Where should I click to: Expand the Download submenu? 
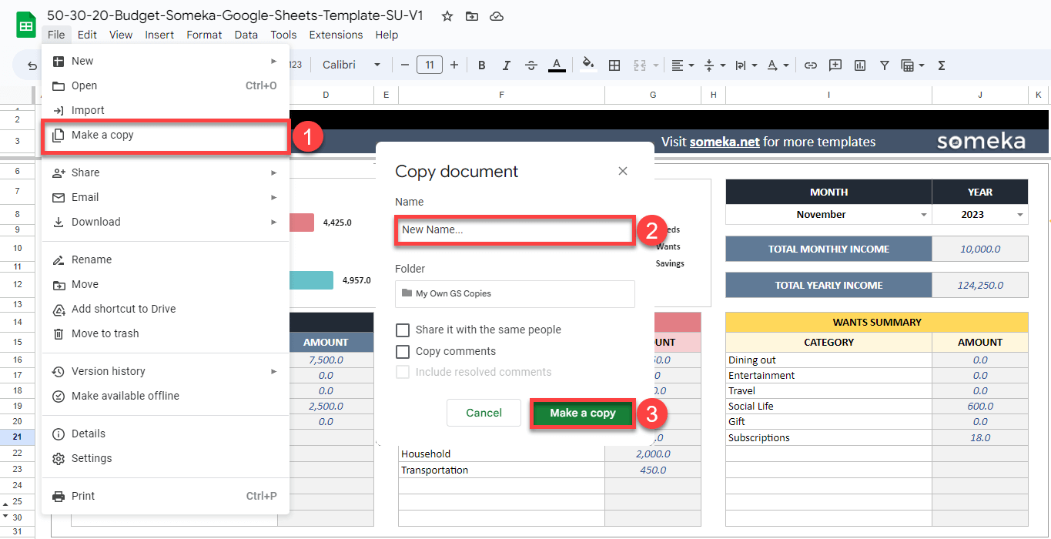point(165,222)
